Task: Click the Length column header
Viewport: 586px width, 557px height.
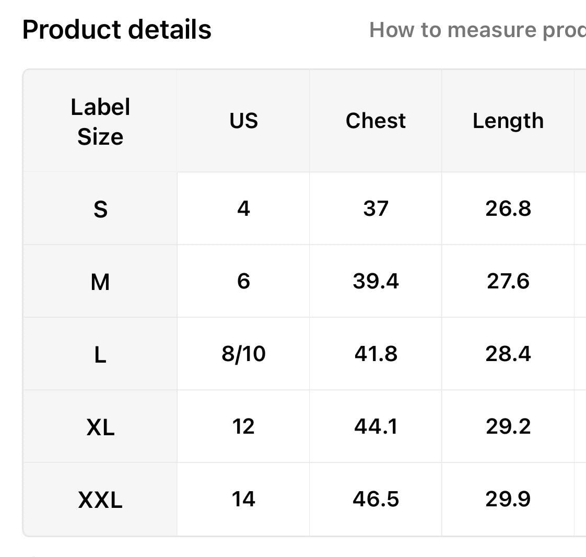Action: pos(508,122)
